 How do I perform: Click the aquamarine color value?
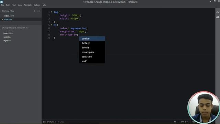click(78, 28)
